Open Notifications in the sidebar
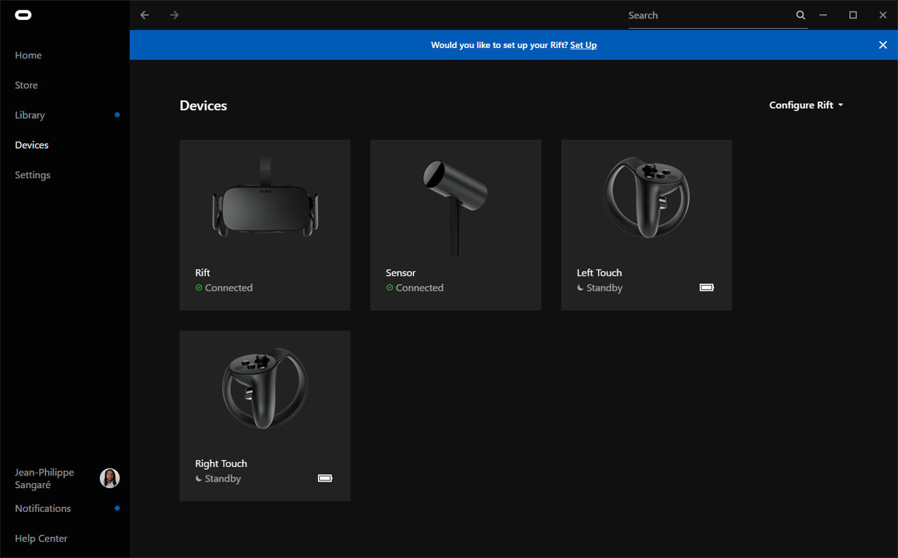The width and height of the screenshot is (898, 558). click(43, 508)
